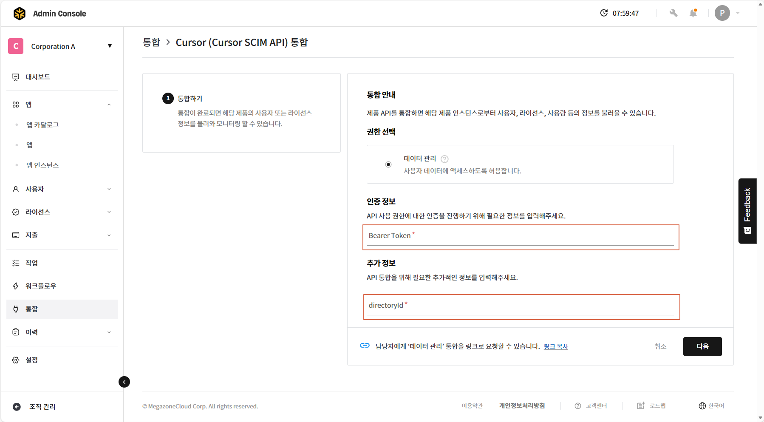Image resolution: width=764 pixels, height=422 pixels.
Task: Open the notifications bell
Action: coord(693,13)
